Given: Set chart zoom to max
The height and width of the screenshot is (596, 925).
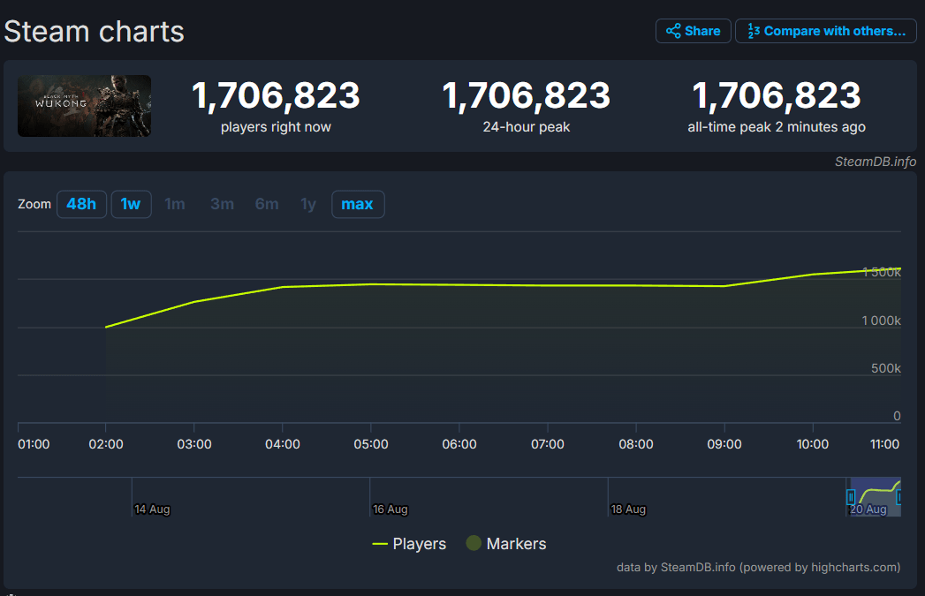Looking at the screenshot, I should tap(358, 204).
